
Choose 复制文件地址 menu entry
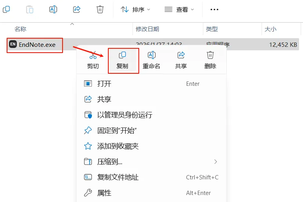151,177
